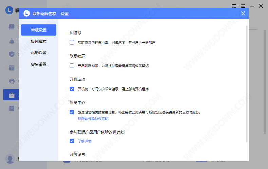This screenshot has width=268, height=169.
Task: Click the customer service headset sidebar icon
Action: point(12,81)
